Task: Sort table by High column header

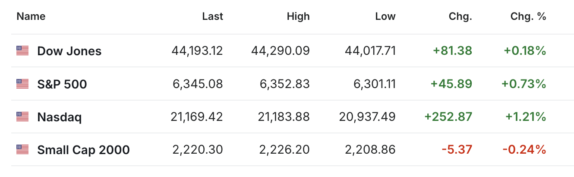Action: 298,16
